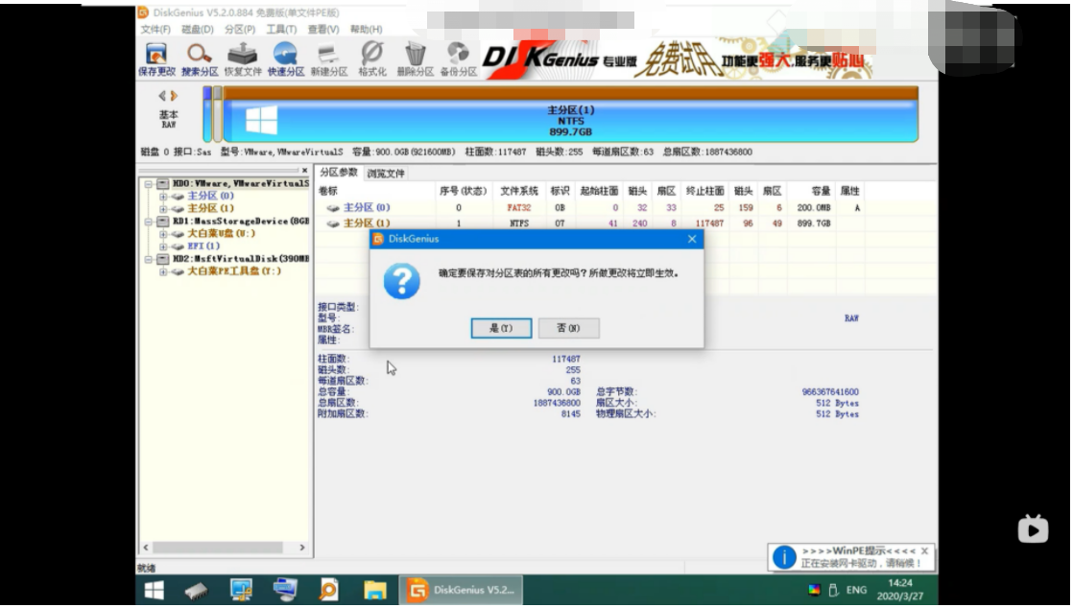Select EFI (1) label in disk tree
This screenshot has width=1073, height=608.
tap(203, 246)
